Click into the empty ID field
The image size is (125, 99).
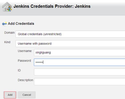tap(79, 72)
